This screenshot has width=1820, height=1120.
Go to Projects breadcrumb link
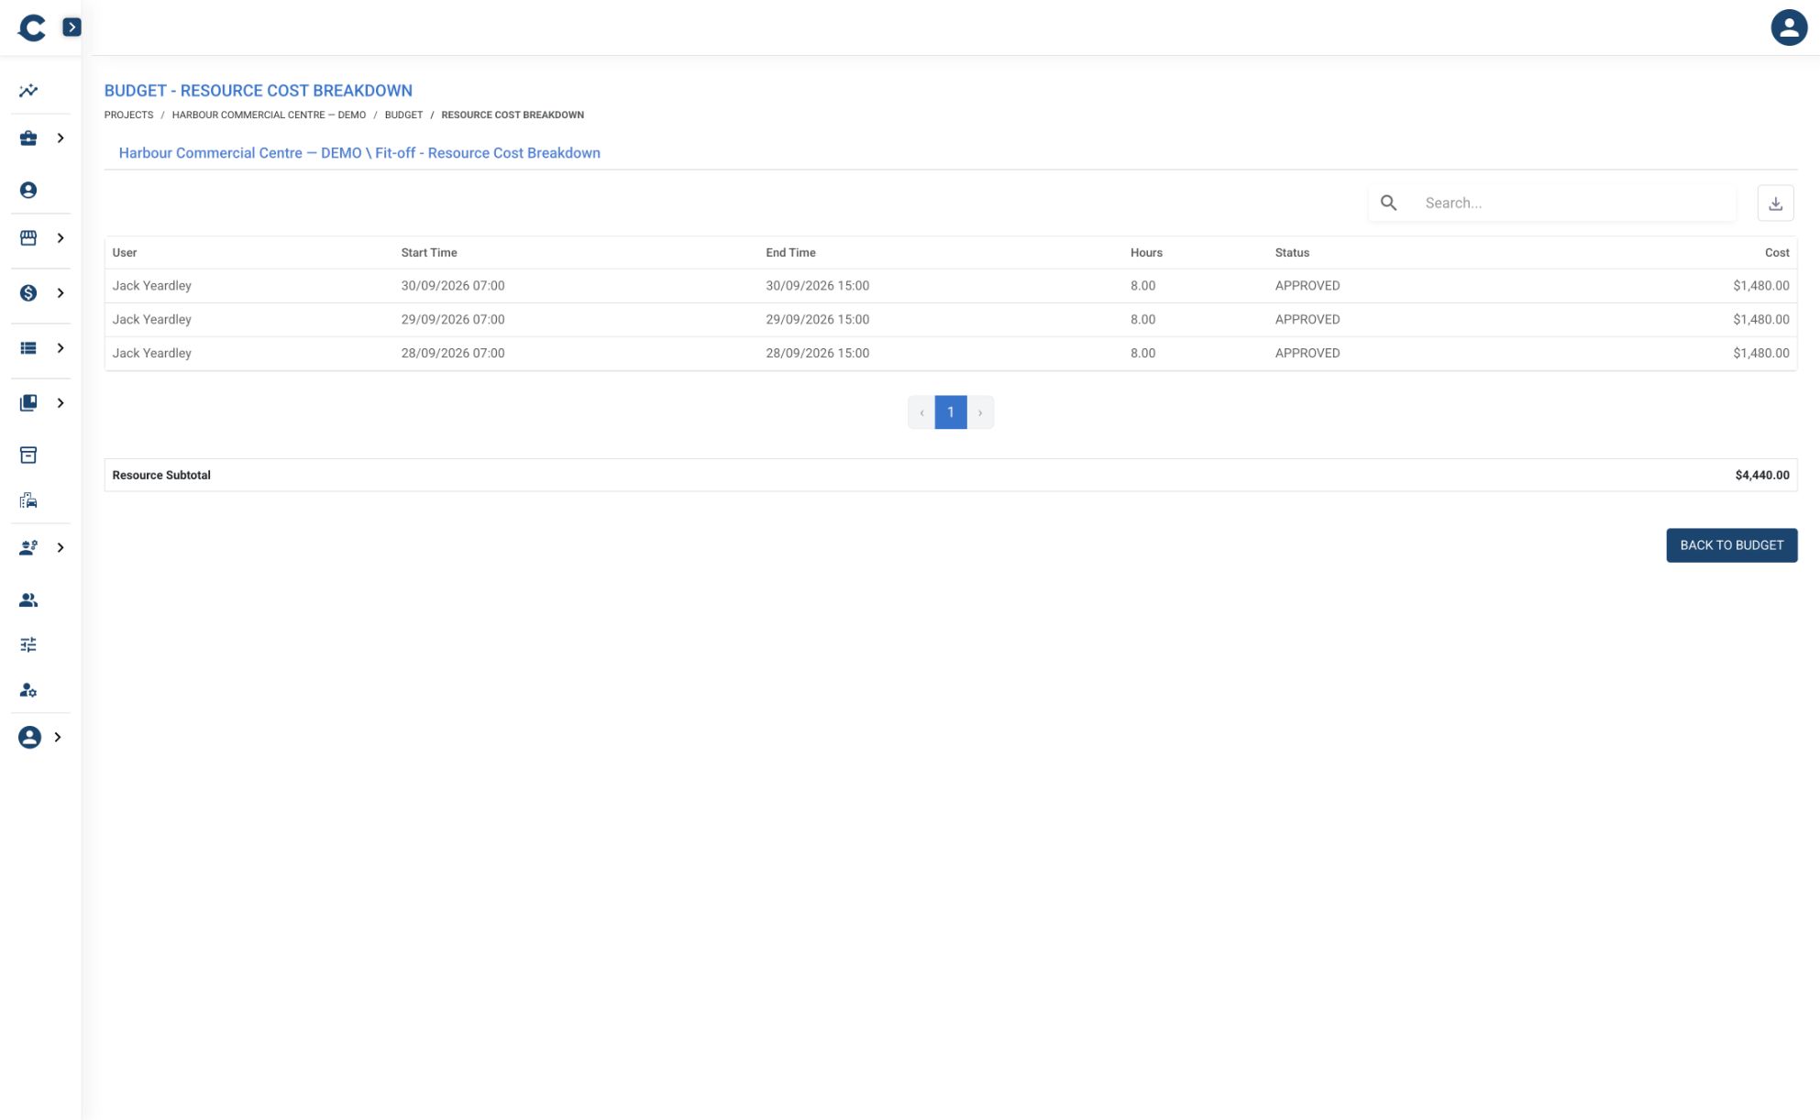[128, 115]
